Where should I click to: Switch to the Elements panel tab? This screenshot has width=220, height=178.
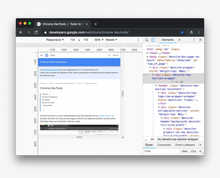tap(167, 40)
